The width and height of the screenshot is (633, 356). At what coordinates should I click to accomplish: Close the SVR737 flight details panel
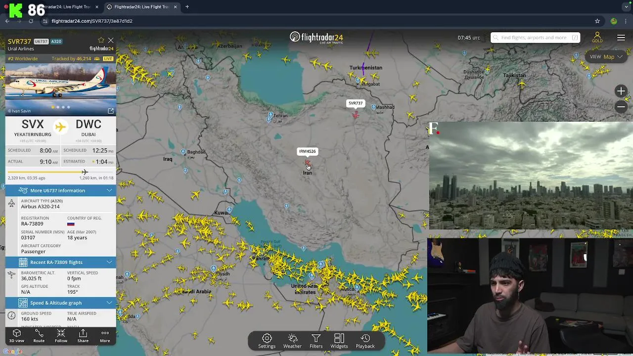point(111,40)
